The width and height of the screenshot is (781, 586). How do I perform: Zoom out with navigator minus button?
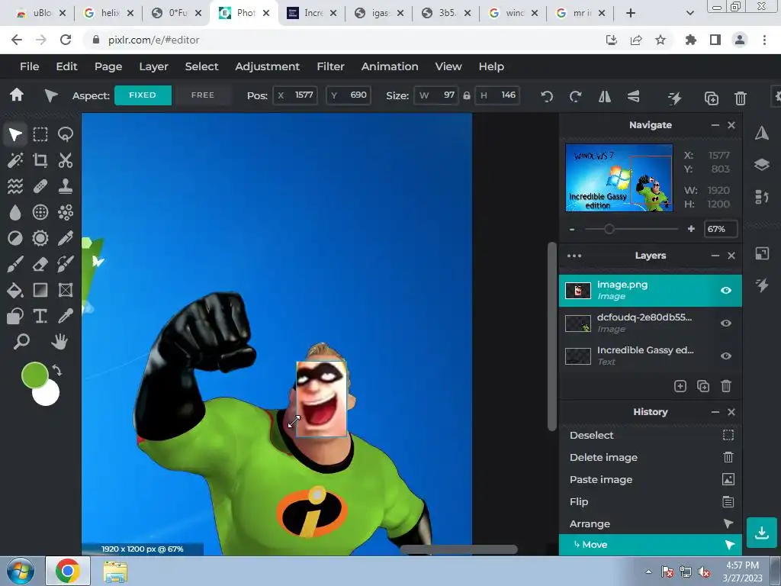pyautogui.click(x=572, y=229)
